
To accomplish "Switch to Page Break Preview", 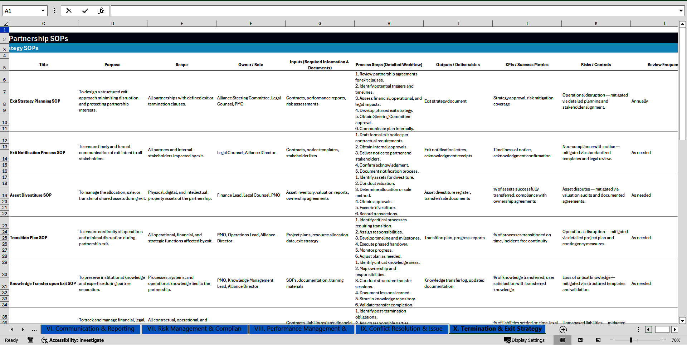I will pyautogui.click(x=598, y=340).
